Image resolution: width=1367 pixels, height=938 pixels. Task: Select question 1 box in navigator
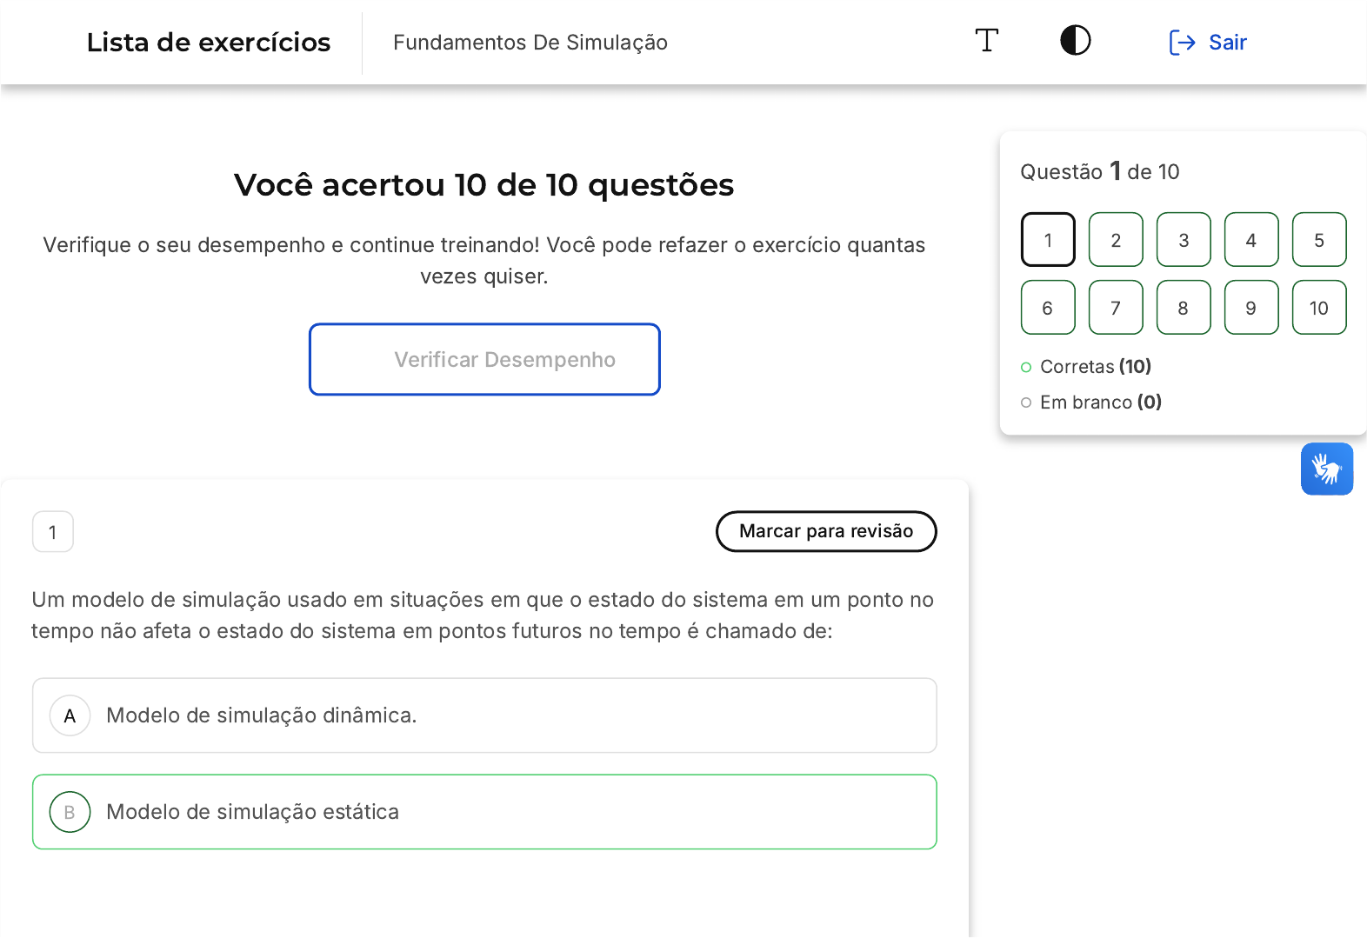[x=1048, y=240]
